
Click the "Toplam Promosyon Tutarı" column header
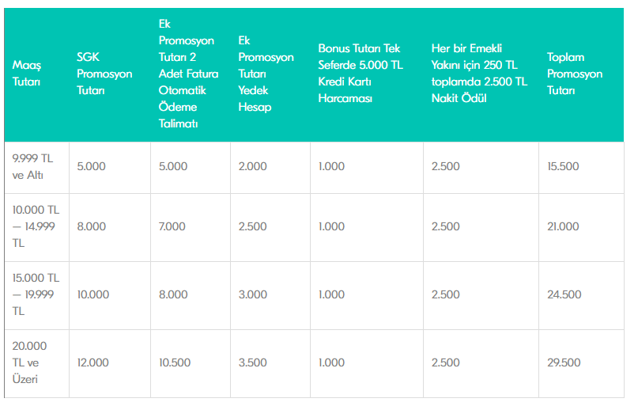(575, 74)
